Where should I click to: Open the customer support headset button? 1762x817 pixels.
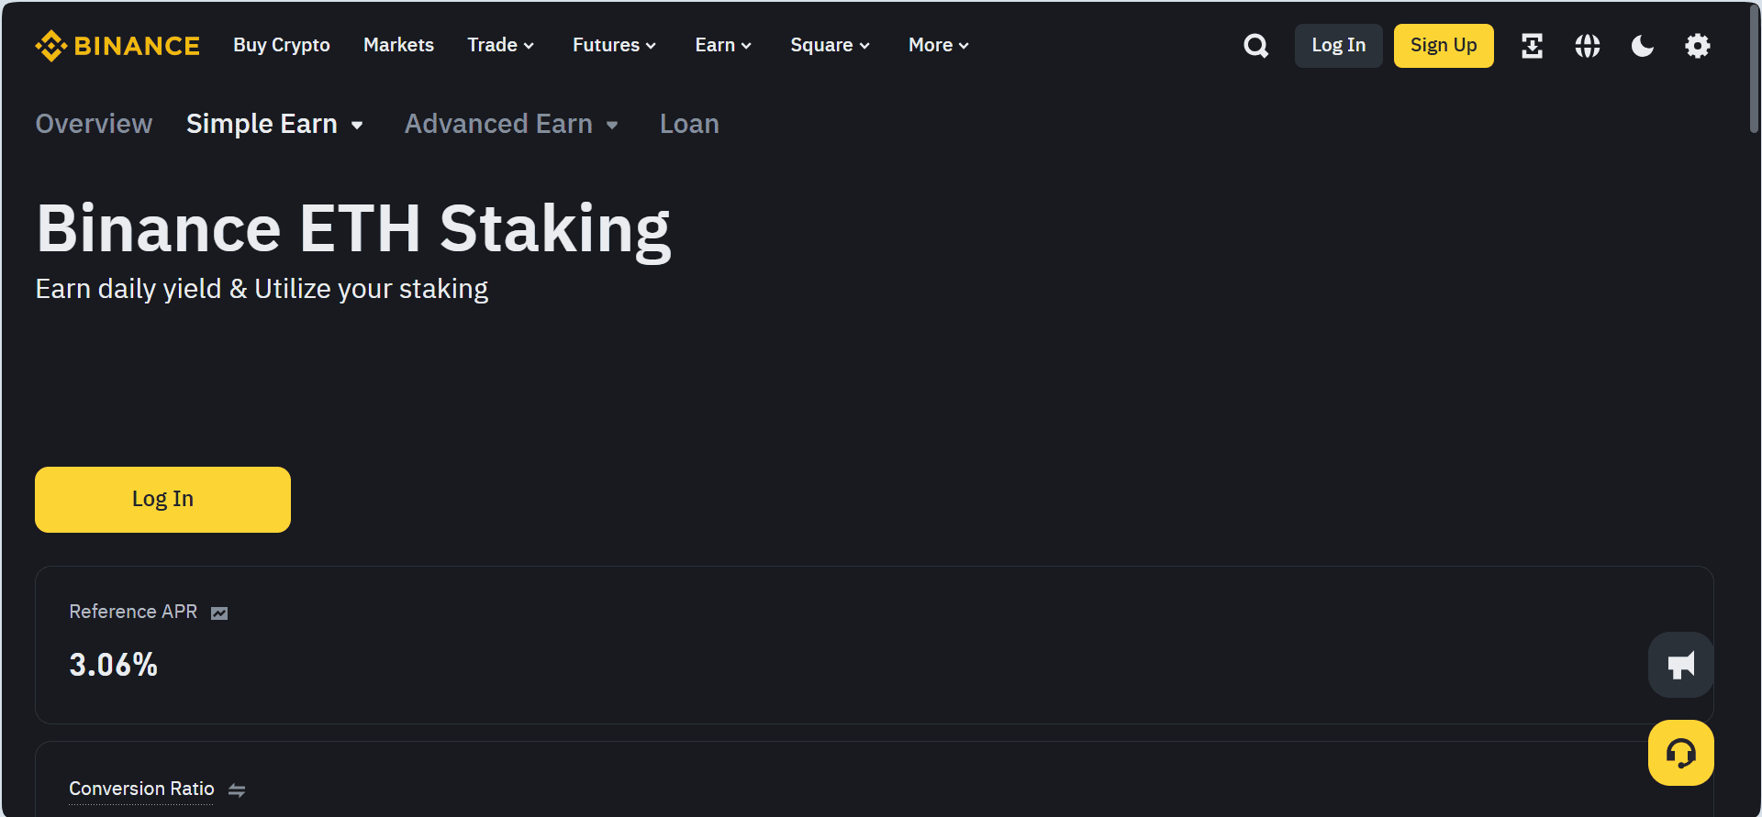click(1681, 753)
